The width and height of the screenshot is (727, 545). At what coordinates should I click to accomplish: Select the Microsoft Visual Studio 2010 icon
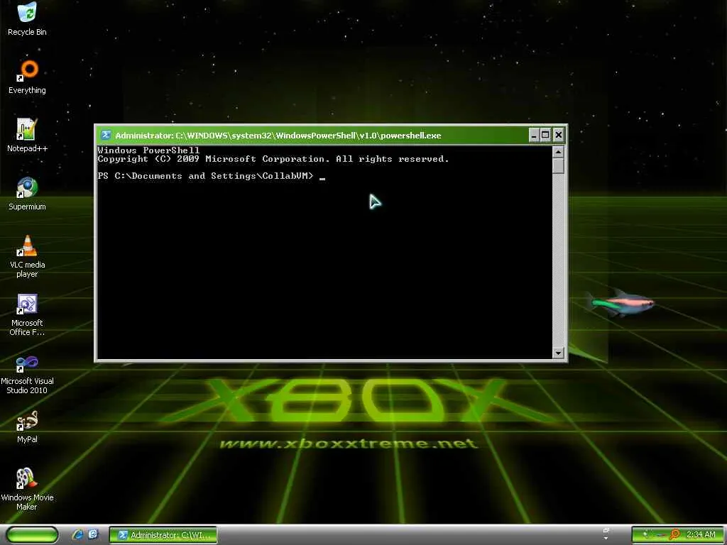[27, 373]
